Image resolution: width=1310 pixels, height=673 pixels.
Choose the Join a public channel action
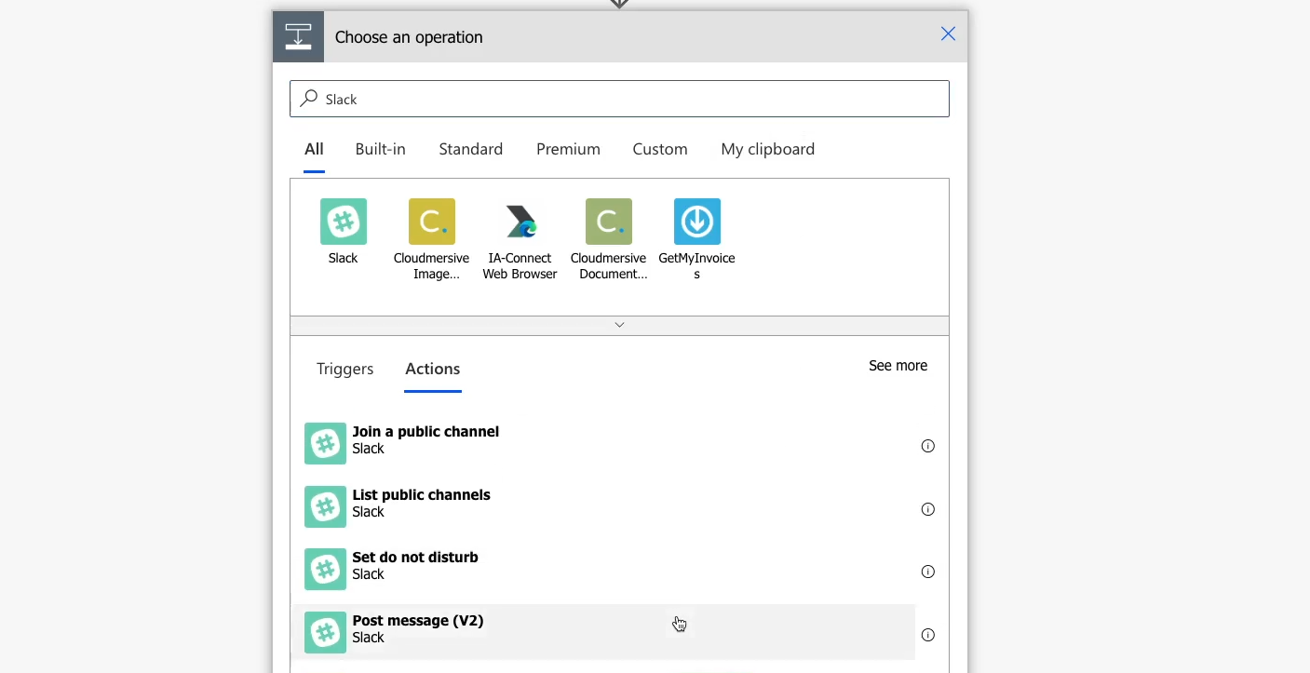pos(603,443)
